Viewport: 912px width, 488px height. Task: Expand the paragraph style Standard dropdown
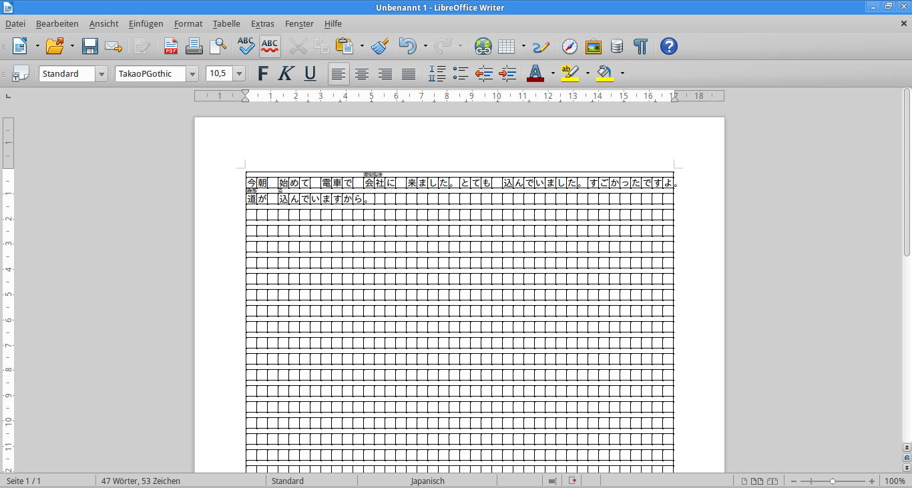(101, 74)
